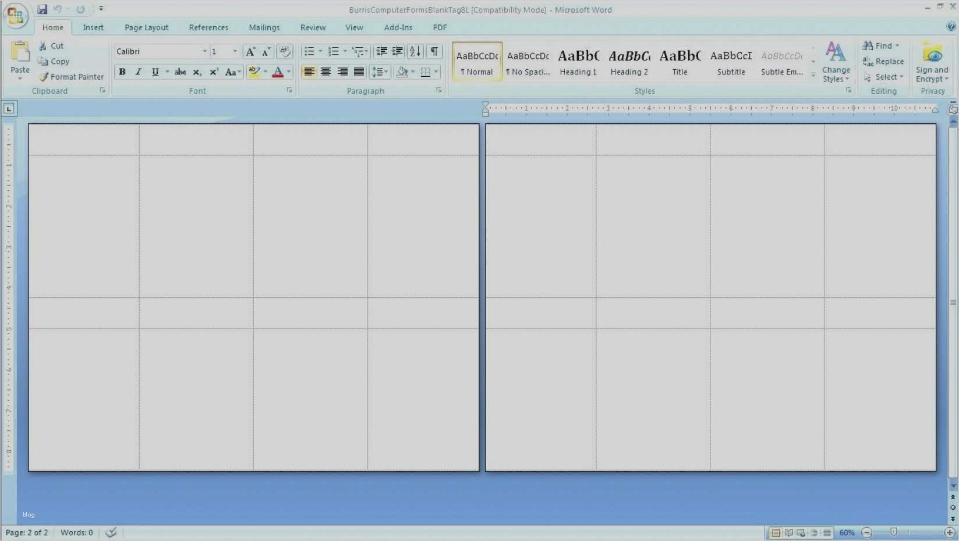The width and height of the screenshot is (959, 541).
Task: Align text left
Action: (309, 72)
